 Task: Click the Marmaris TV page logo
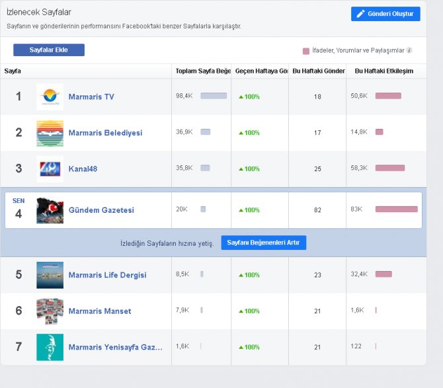[50, 97]
